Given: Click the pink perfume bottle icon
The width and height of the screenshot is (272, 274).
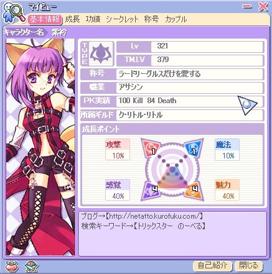Looking at the screenshot, I should point(12,266).
